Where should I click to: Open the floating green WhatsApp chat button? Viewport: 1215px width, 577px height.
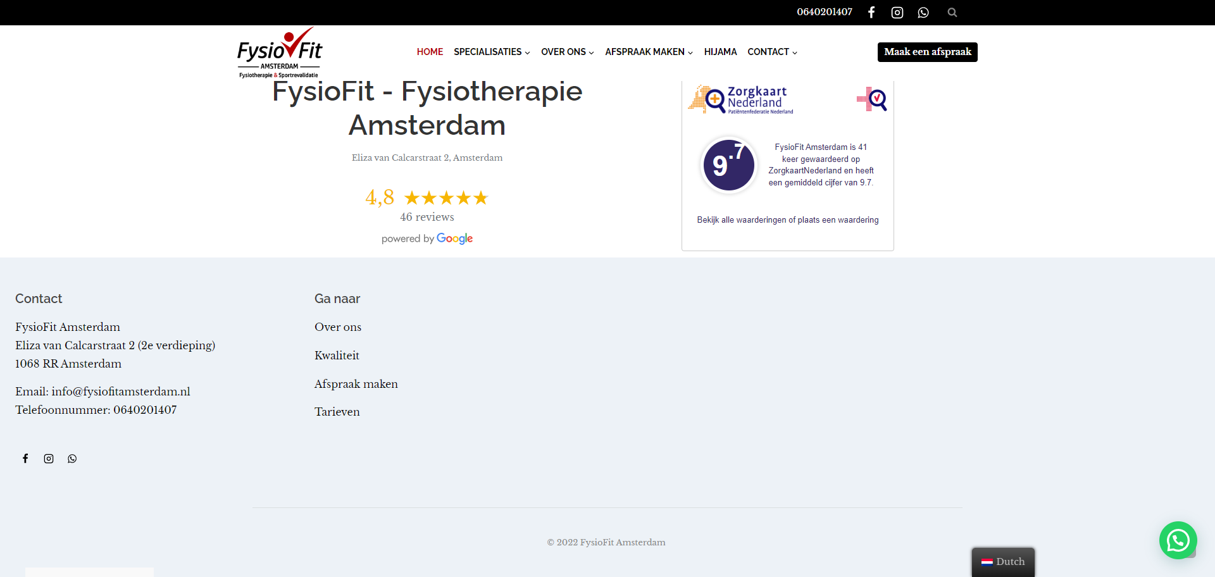tap(1178, 540)
